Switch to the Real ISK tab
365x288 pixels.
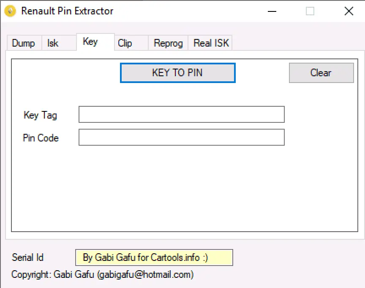[210, 43]
